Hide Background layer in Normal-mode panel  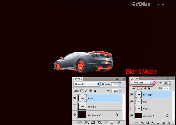[x=75, y=115]
